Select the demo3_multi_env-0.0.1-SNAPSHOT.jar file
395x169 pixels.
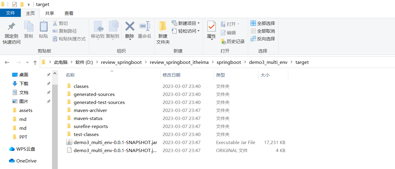tap(115, 142)
